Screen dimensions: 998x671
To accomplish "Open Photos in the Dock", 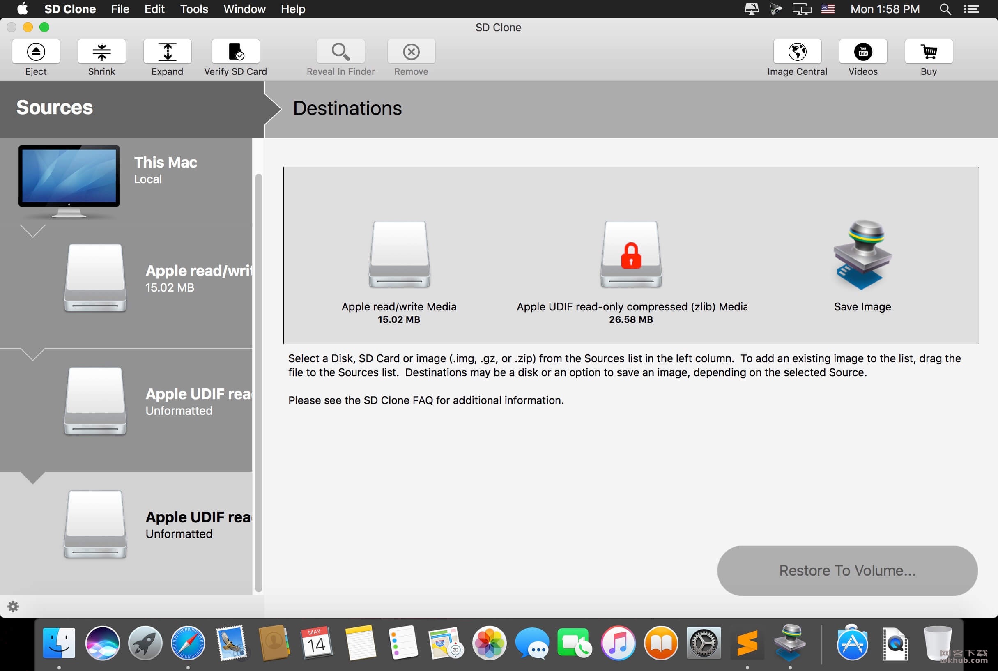I will tap(489, 643).
